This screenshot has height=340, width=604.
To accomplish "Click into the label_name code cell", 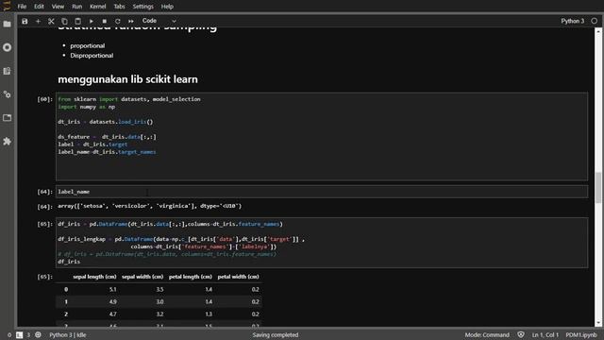I will click(x=322, y=192).
